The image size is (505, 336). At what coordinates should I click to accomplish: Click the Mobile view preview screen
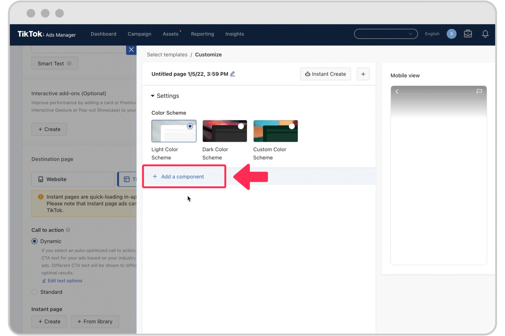pyautogui.click(x=439, y=175)
